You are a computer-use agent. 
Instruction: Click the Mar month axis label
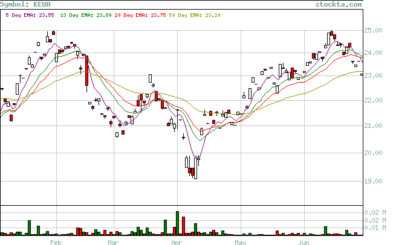tap(113, 242)
